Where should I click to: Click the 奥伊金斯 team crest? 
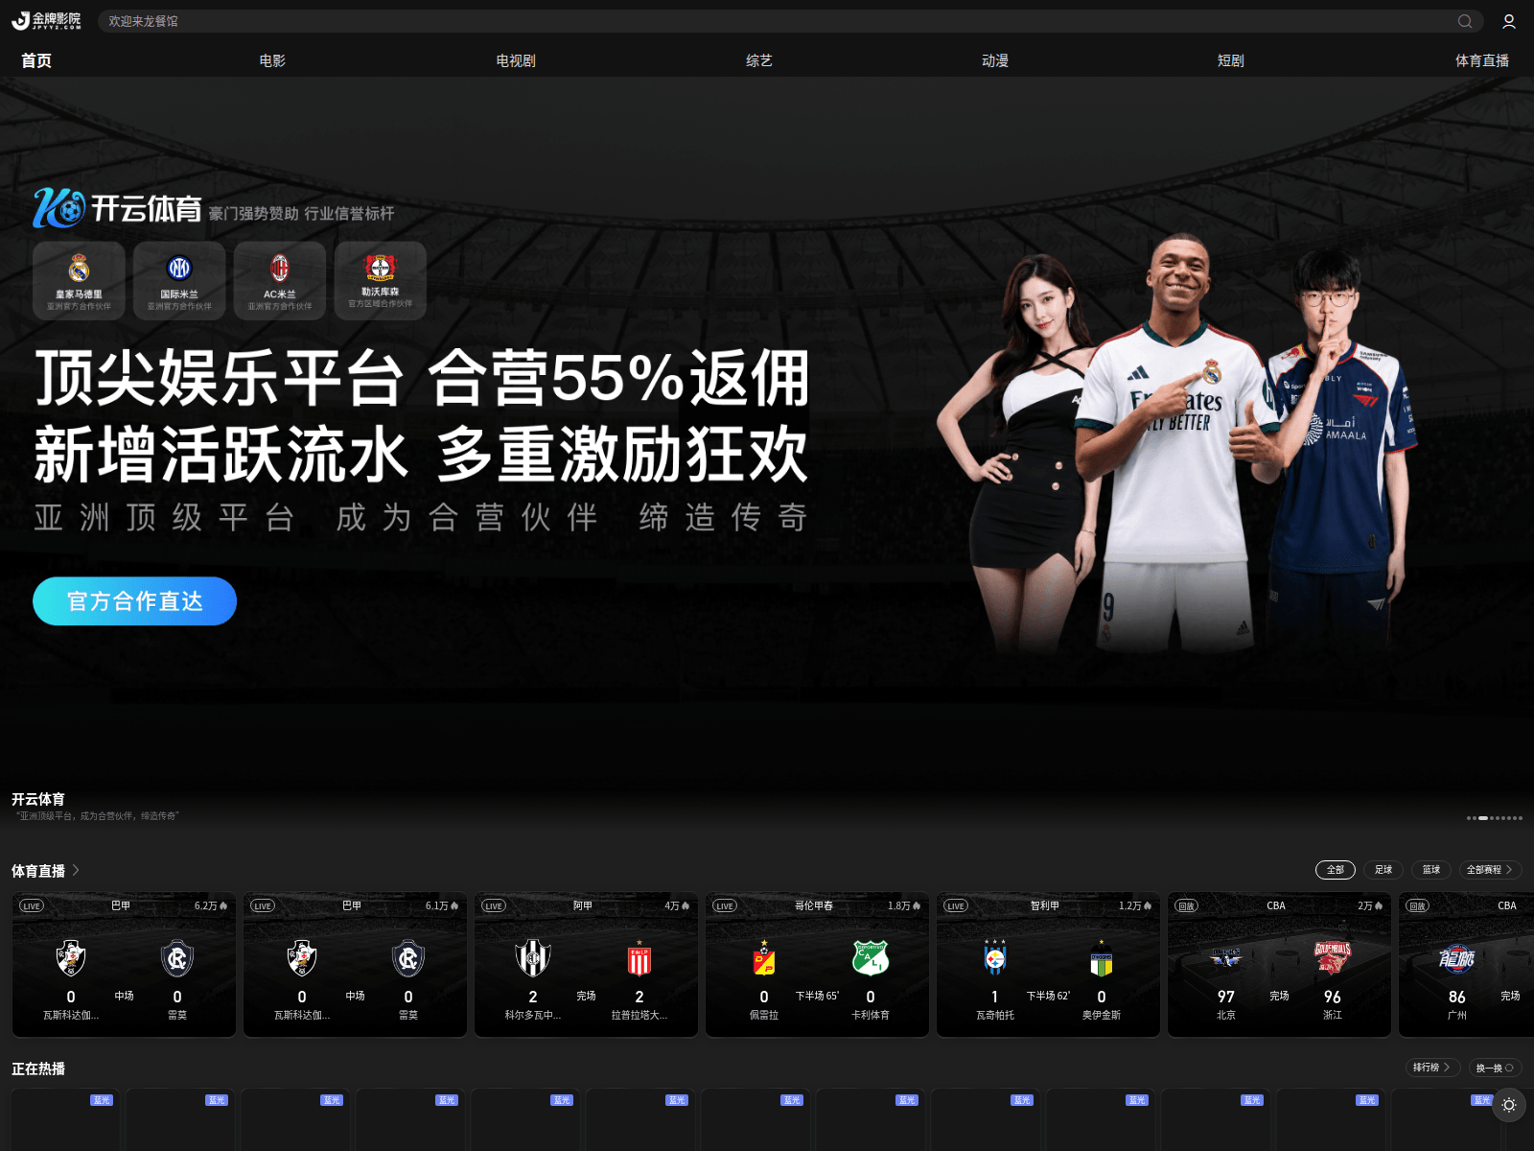point(1102,957)
